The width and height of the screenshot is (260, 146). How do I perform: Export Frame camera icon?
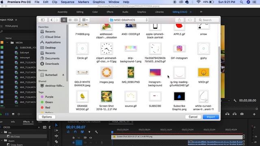tap(242, 114)
